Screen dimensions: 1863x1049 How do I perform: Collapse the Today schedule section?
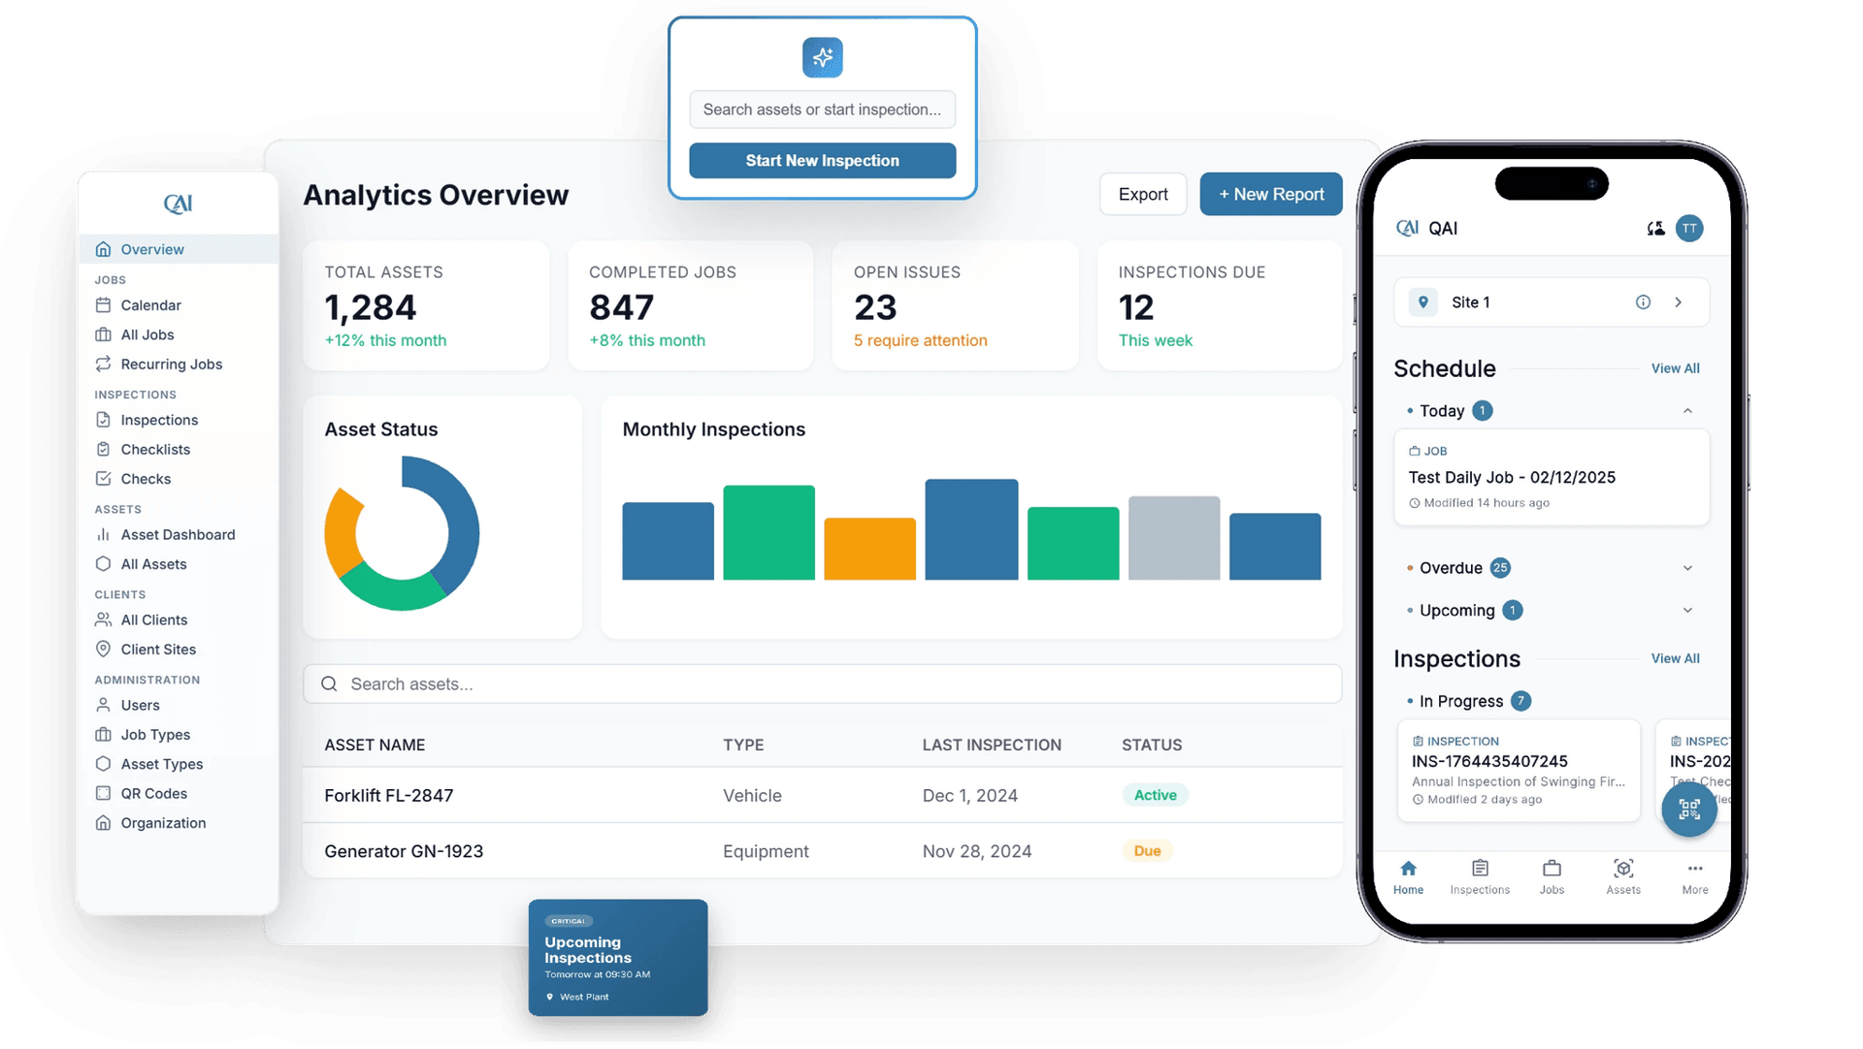[1687, 411]
